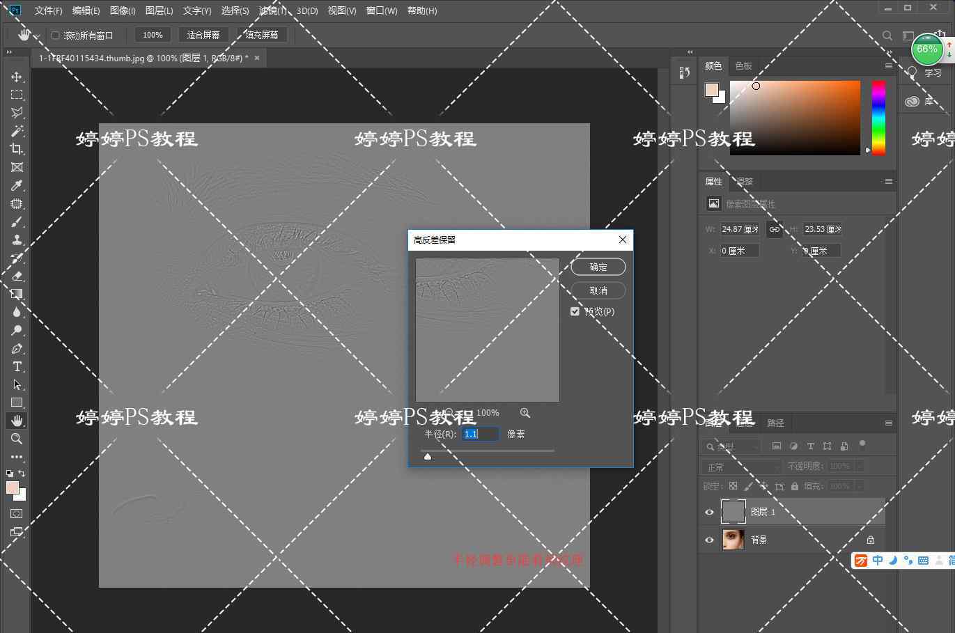Select the Dodge tool
This screenshot has height=633, width=955.
coord(17,330)
